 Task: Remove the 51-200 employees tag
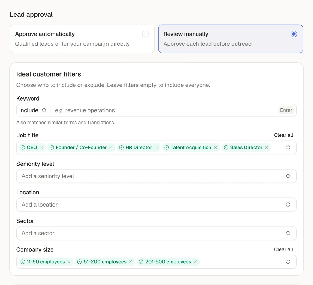[130, 262]
